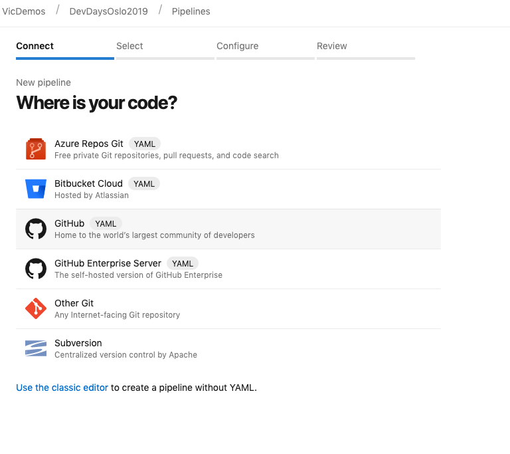510x454 pixels.
Task: Choose Bitbucket Cloud title
Action: 88,183
